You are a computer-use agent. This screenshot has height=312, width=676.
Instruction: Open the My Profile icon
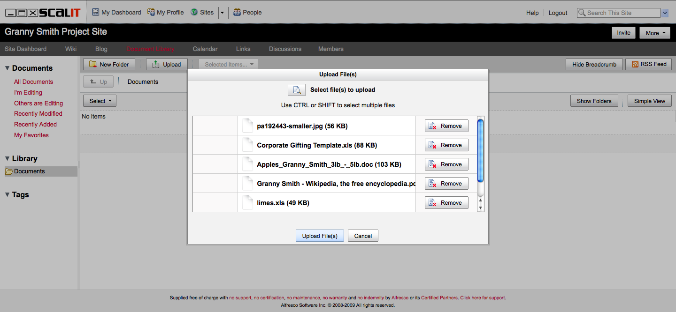point(151,12)
